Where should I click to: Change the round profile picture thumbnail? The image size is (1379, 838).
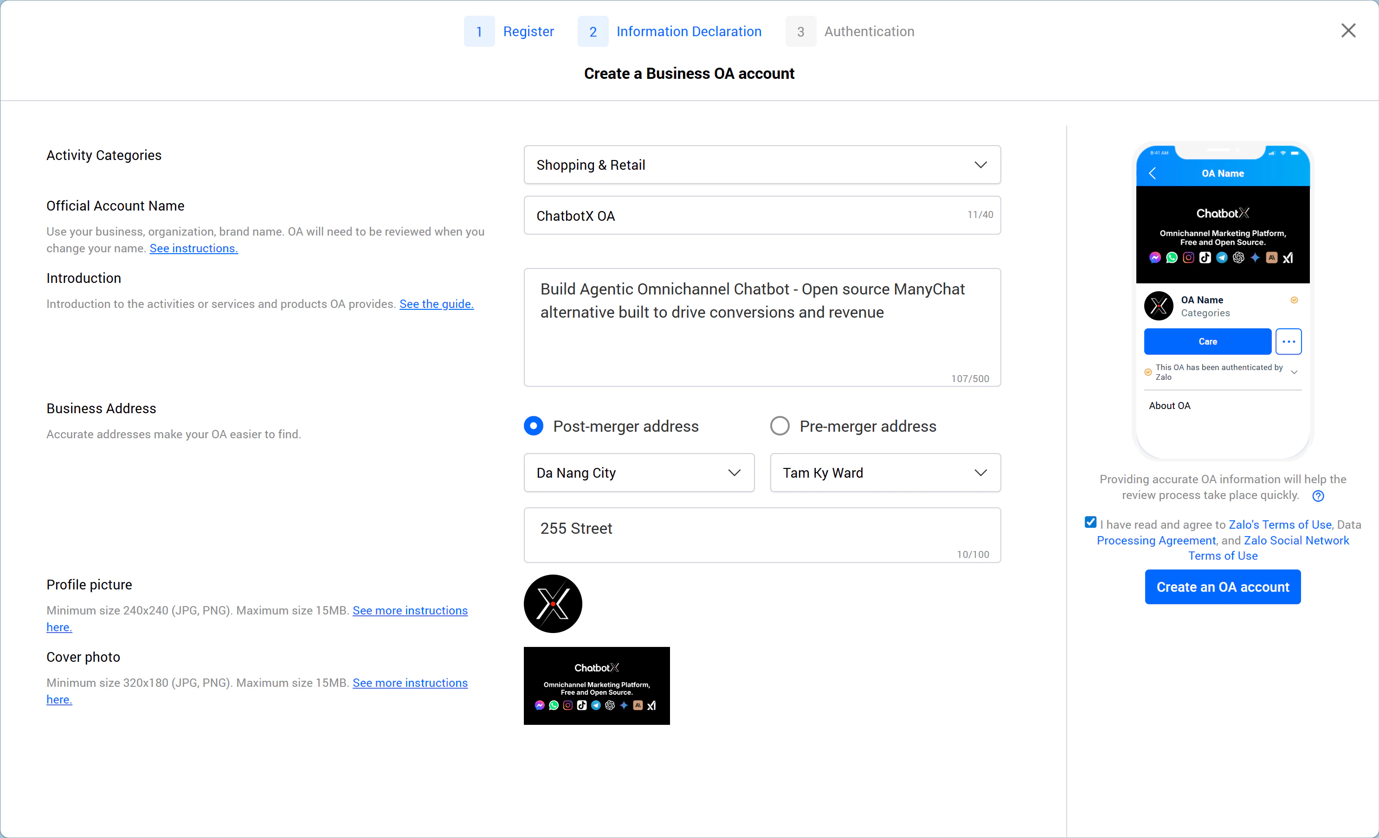point(552,604)
